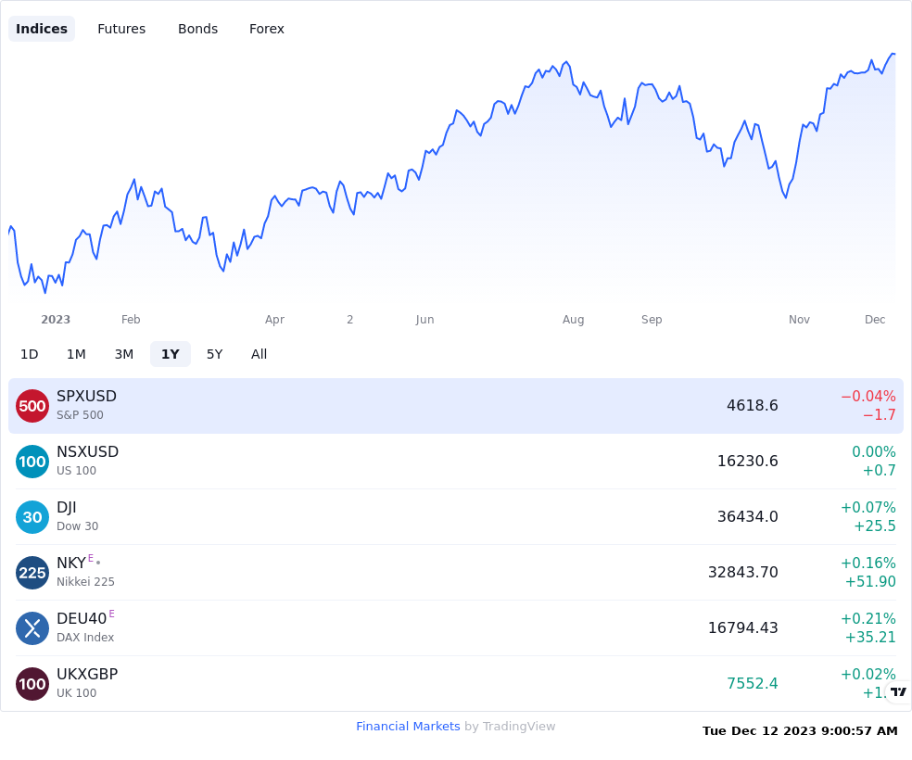Viewport: 912px width, 760px height.
Task: Click the +0.21% change value
Action: pyautogui.click(x=868, y=619)
